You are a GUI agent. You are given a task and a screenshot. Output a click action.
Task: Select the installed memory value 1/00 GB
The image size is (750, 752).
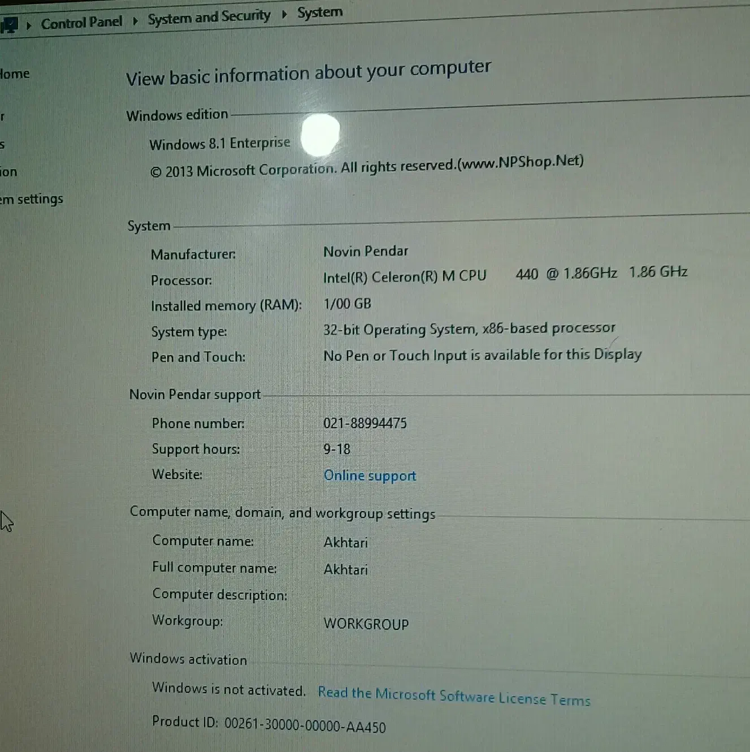[x=347, y=304]
